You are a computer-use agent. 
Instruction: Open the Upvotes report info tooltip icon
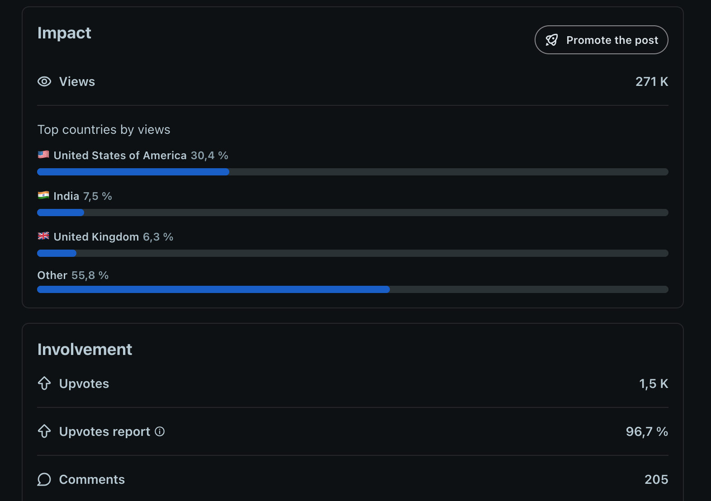pyautogui.click(x=160, y=431)
